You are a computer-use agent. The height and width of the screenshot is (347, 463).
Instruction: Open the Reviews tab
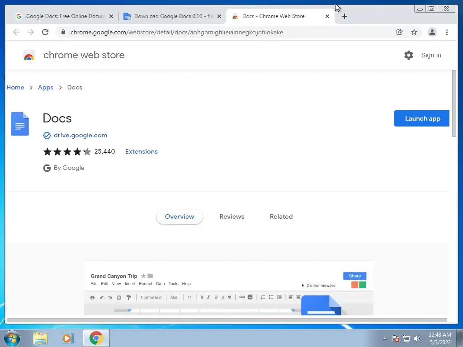click(232, 217)
